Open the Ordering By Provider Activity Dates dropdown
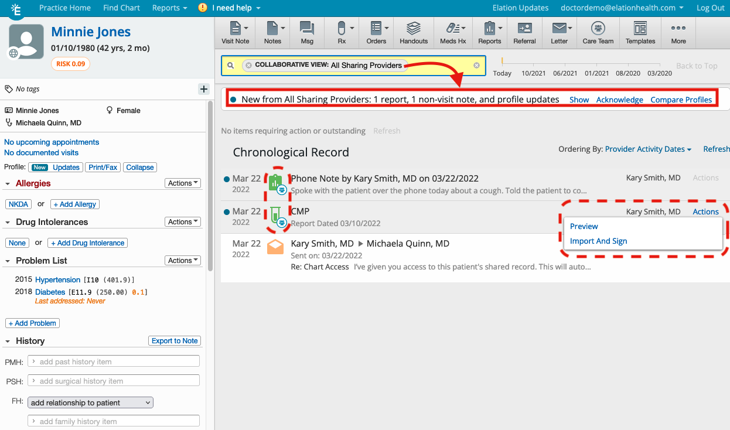Image resolution: width=730 pixels, height=430 pixels. (647, 149)
